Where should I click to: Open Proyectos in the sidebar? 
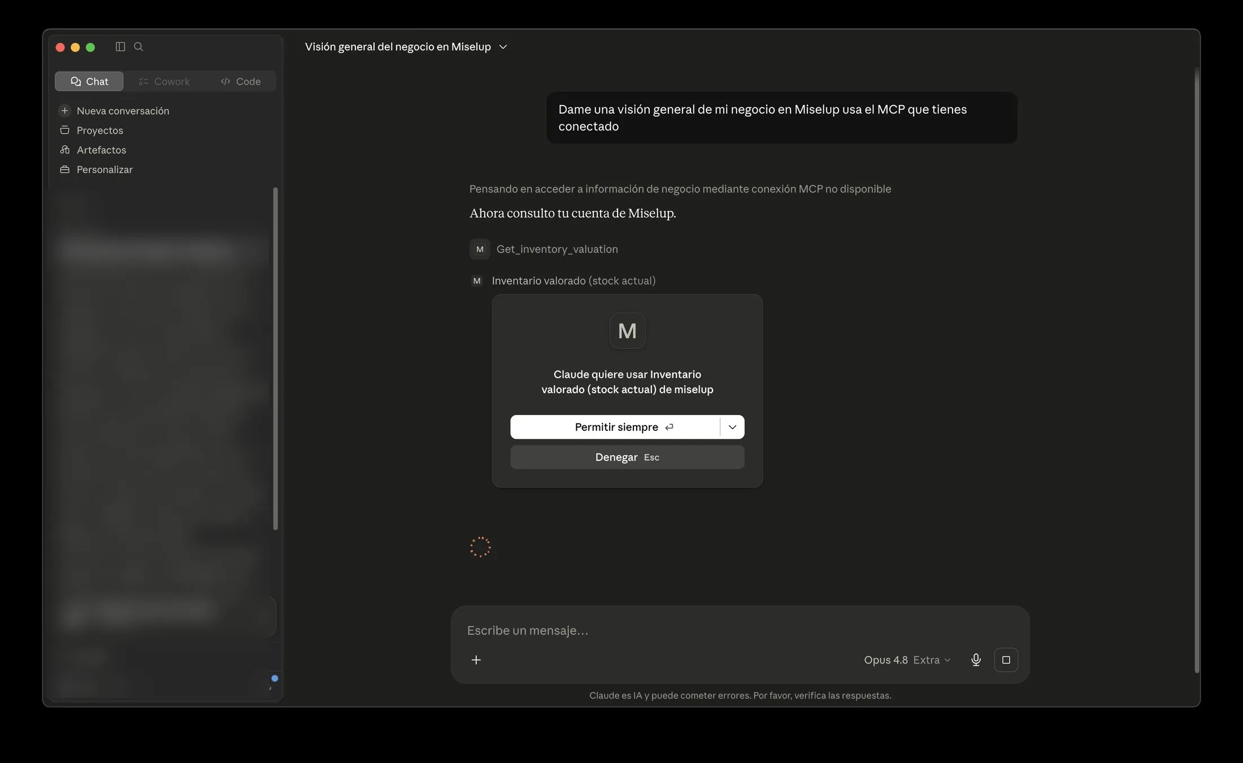[x=99, y=130]
